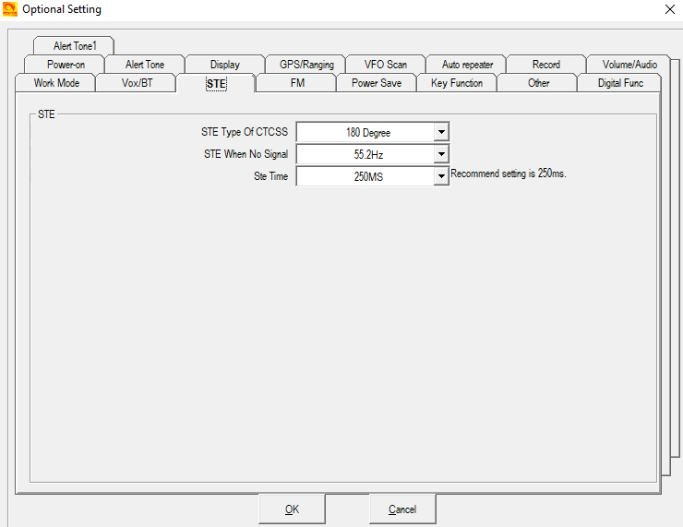This screenshot has height=527, width=683.
Task: Click the 55.2Hz combo box value
Action: click(x=367, y=155)
